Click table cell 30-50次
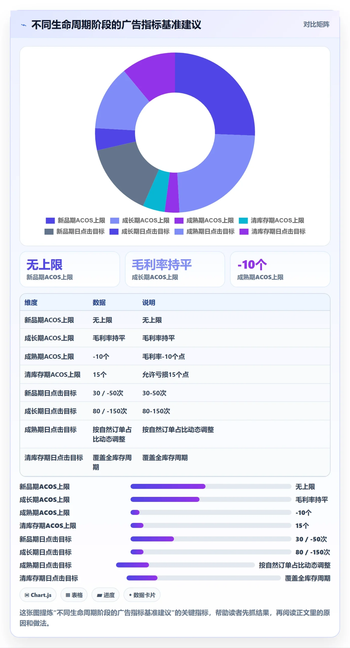The height and width of the screenshot is (648, 350). tap(154, 393)
